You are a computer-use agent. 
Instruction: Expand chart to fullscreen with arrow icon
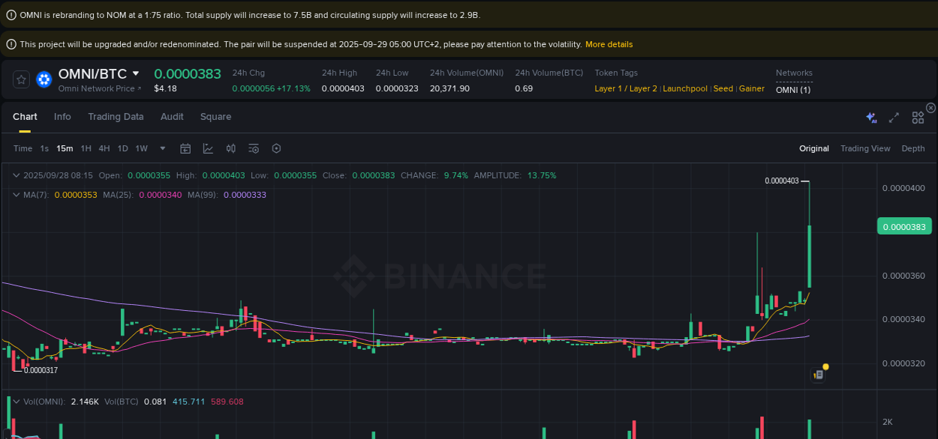coord(893,118)
